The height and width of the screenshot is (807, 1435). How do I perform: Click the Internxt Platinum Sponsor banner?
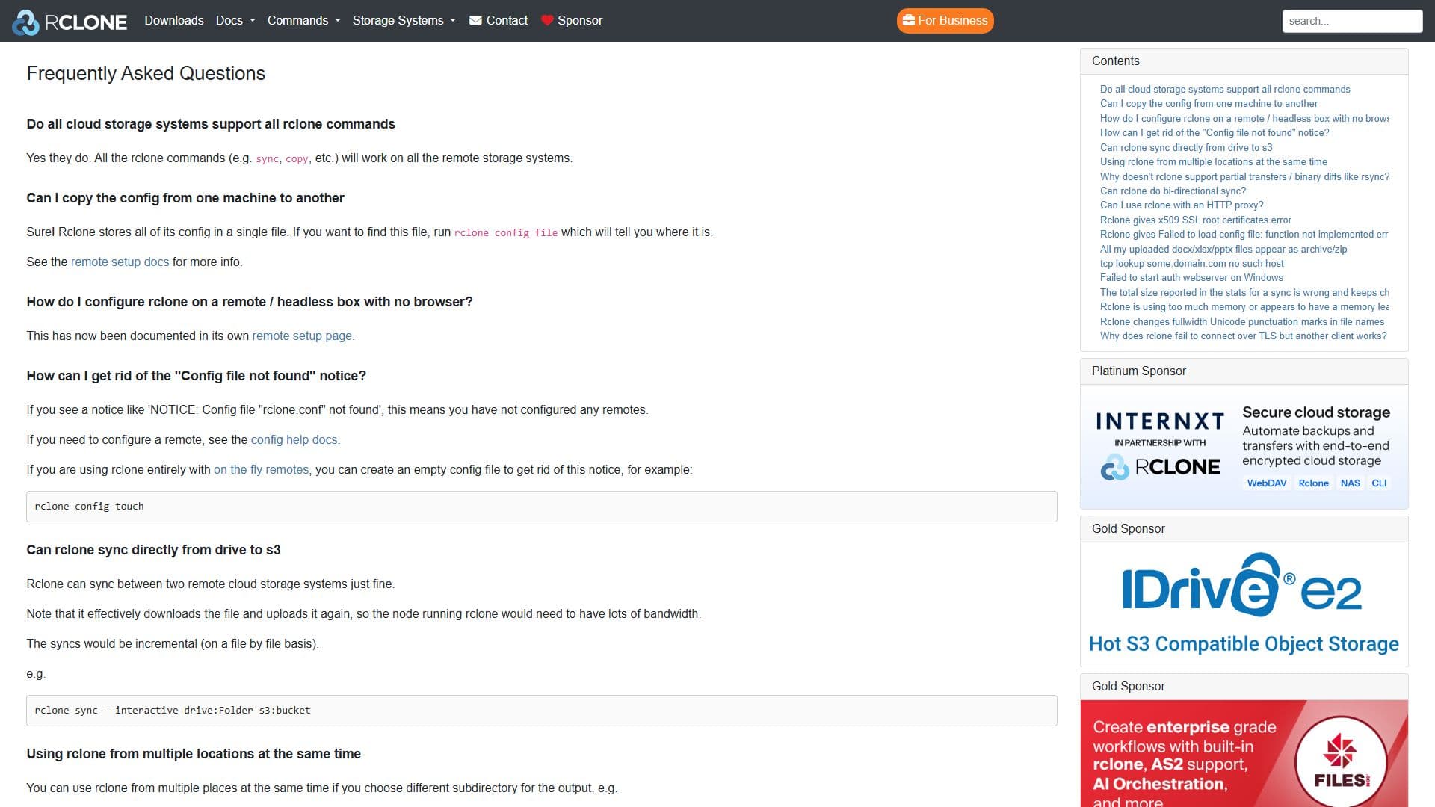pyautogui.click(x=1244, y=447)
